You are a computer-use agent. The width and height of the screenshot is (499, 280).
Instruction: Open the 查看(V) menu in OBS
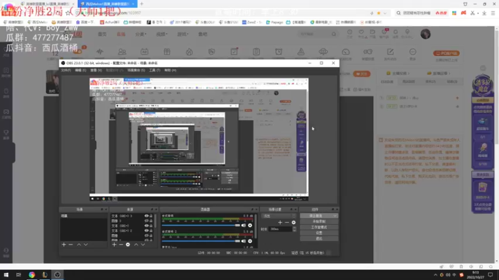tap(96, 70)
